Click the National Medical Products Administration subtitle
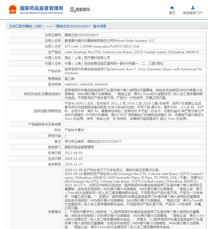208x229 pixels. tap(41, 13)
